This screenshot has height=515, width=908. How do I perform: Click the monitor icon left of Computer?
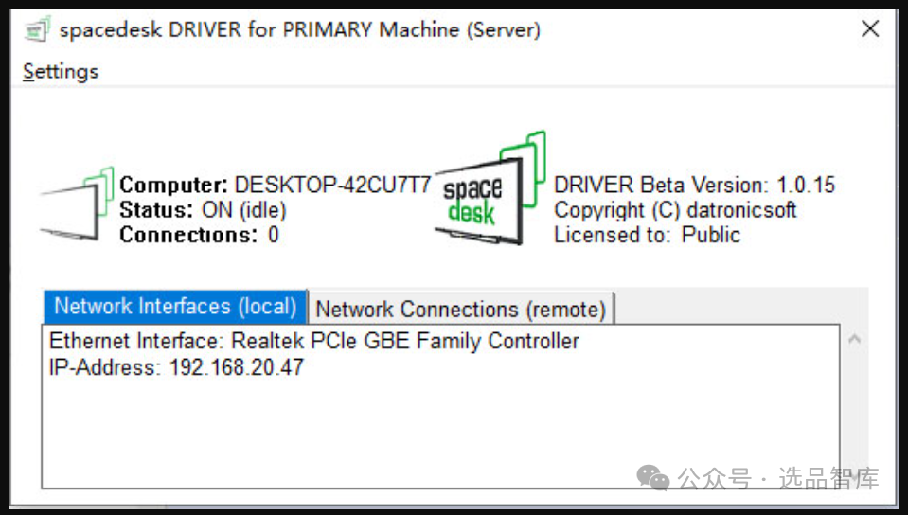pos(77,204)
